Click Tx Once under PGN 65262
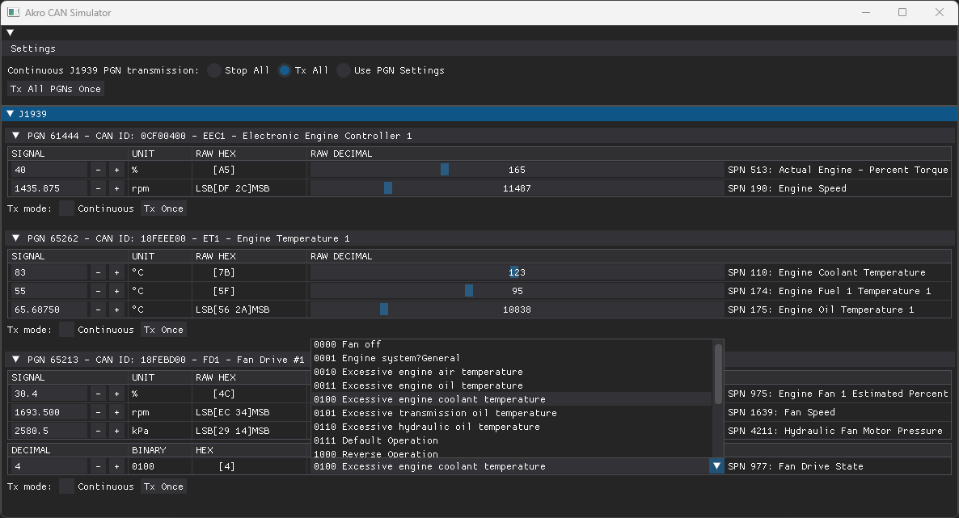Viewport: 959px width, 518px height. 163,330
